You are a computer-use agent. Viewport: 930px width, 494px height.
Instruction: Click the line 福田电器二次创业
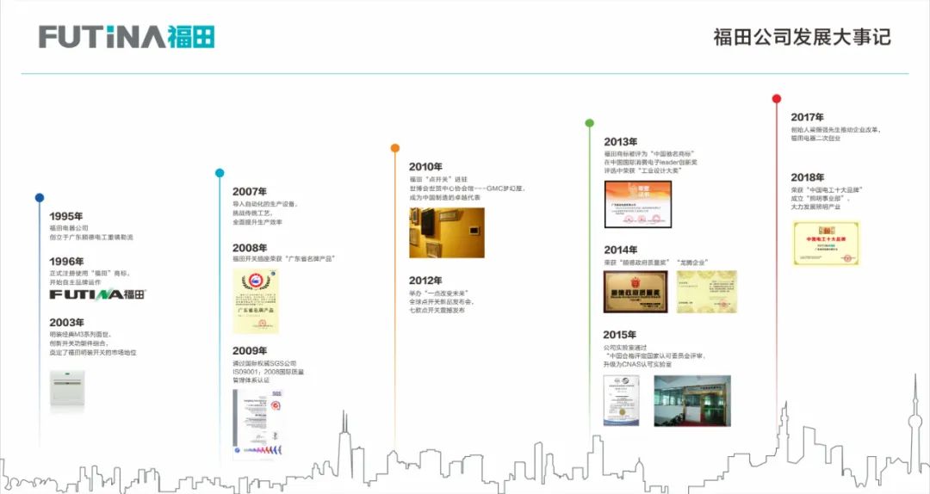pyautogui.click(x=815, y=139)
